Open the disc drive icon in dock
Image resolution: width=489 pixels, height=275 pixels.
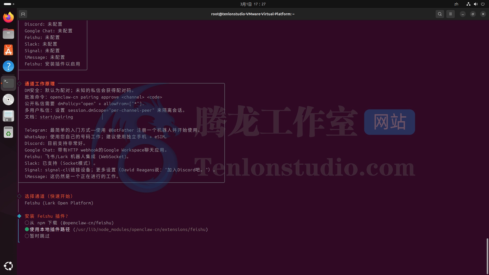[8, 99]
